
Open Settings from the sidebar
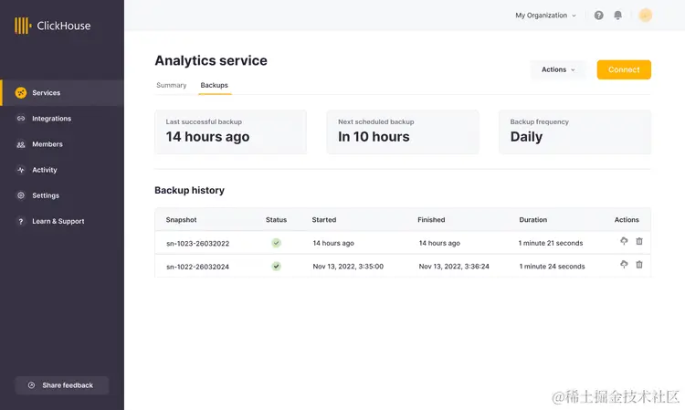tap(46, 195)
